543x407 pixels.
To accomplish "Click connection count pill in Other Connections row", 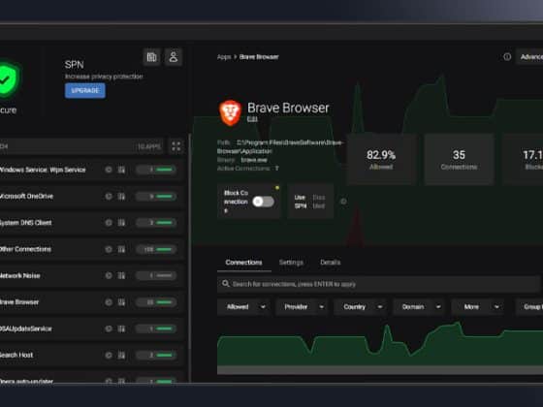I will (x=156, y=249).
